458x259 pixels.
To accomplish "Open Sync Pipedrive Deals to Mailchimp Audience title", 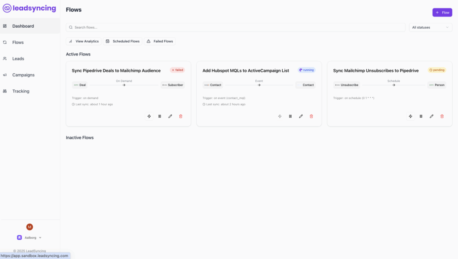I will 116,71.
